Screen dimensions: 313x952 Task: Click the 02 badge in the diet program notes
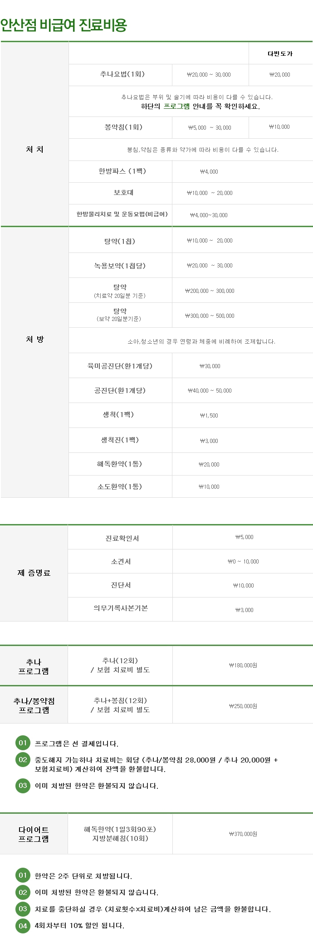coord(23,892)
